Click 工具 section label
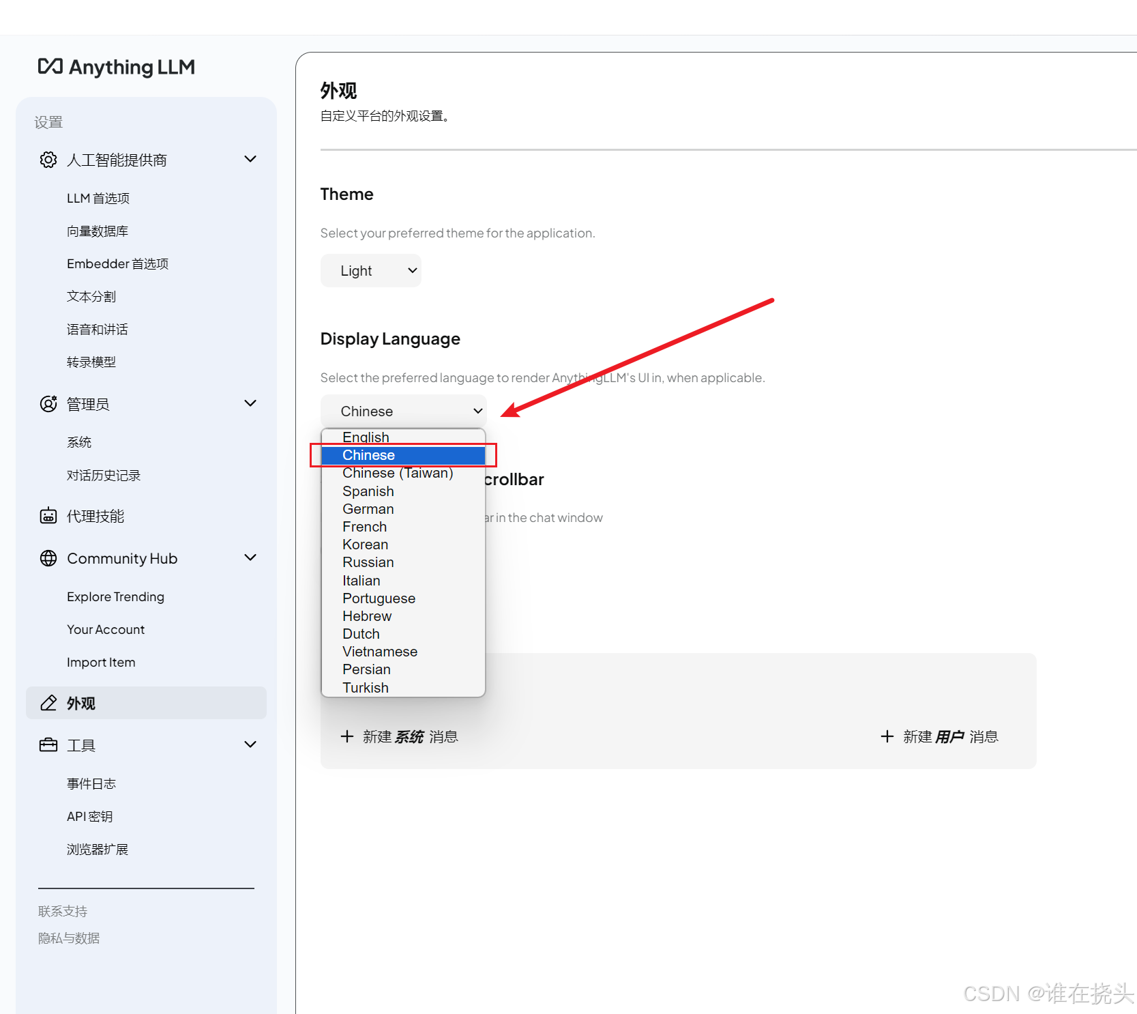The height and width of the screenshot is (1014, 1137). [80, 745]
